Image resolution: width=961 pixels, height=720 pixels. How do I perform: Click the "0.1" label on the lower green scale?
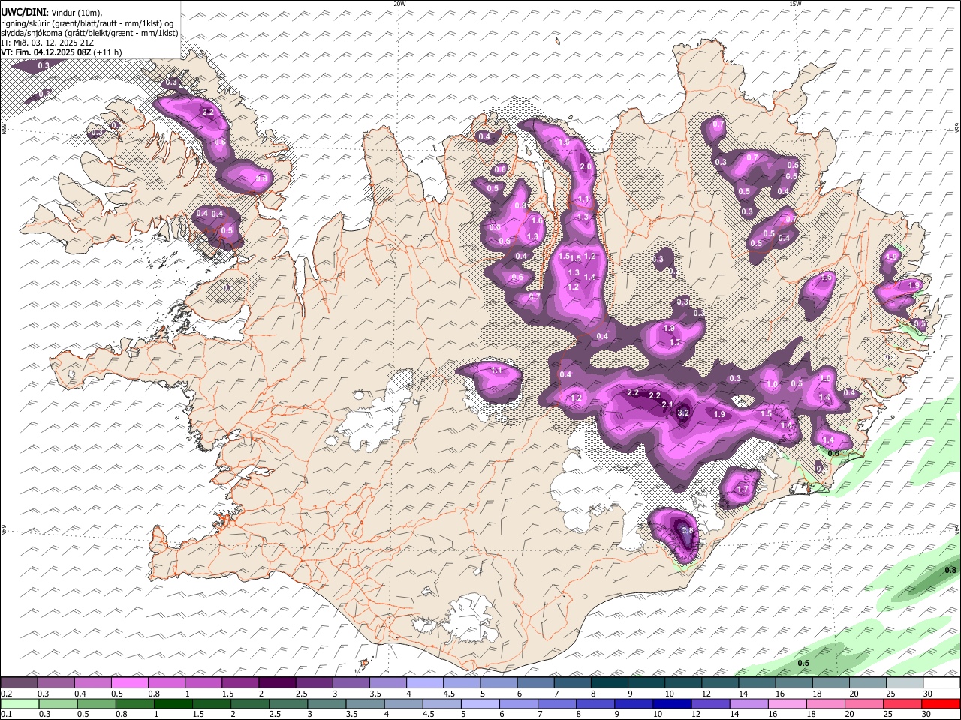(x=6, y=714)
